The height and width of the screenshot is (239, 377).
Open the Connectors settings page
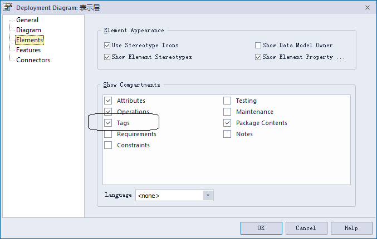33,60
